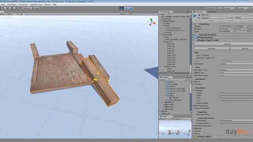The image size is (253, 142).
Task: Expand the Physics section
Action: point(193,82)
